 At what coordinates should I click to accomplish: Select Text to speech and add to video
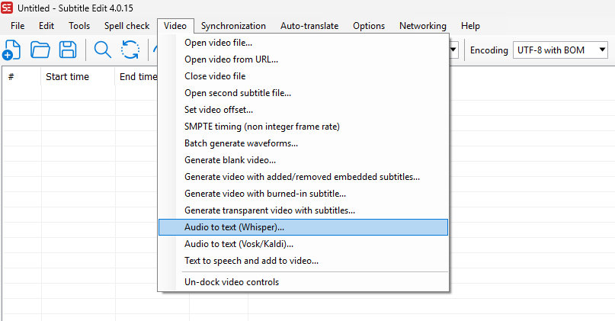251,261
